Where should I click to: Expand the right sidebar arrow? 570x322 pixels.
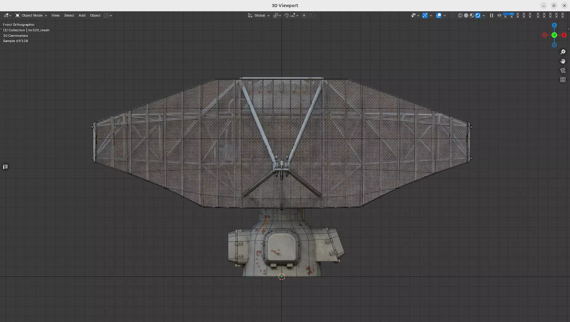tap(568, 29)
